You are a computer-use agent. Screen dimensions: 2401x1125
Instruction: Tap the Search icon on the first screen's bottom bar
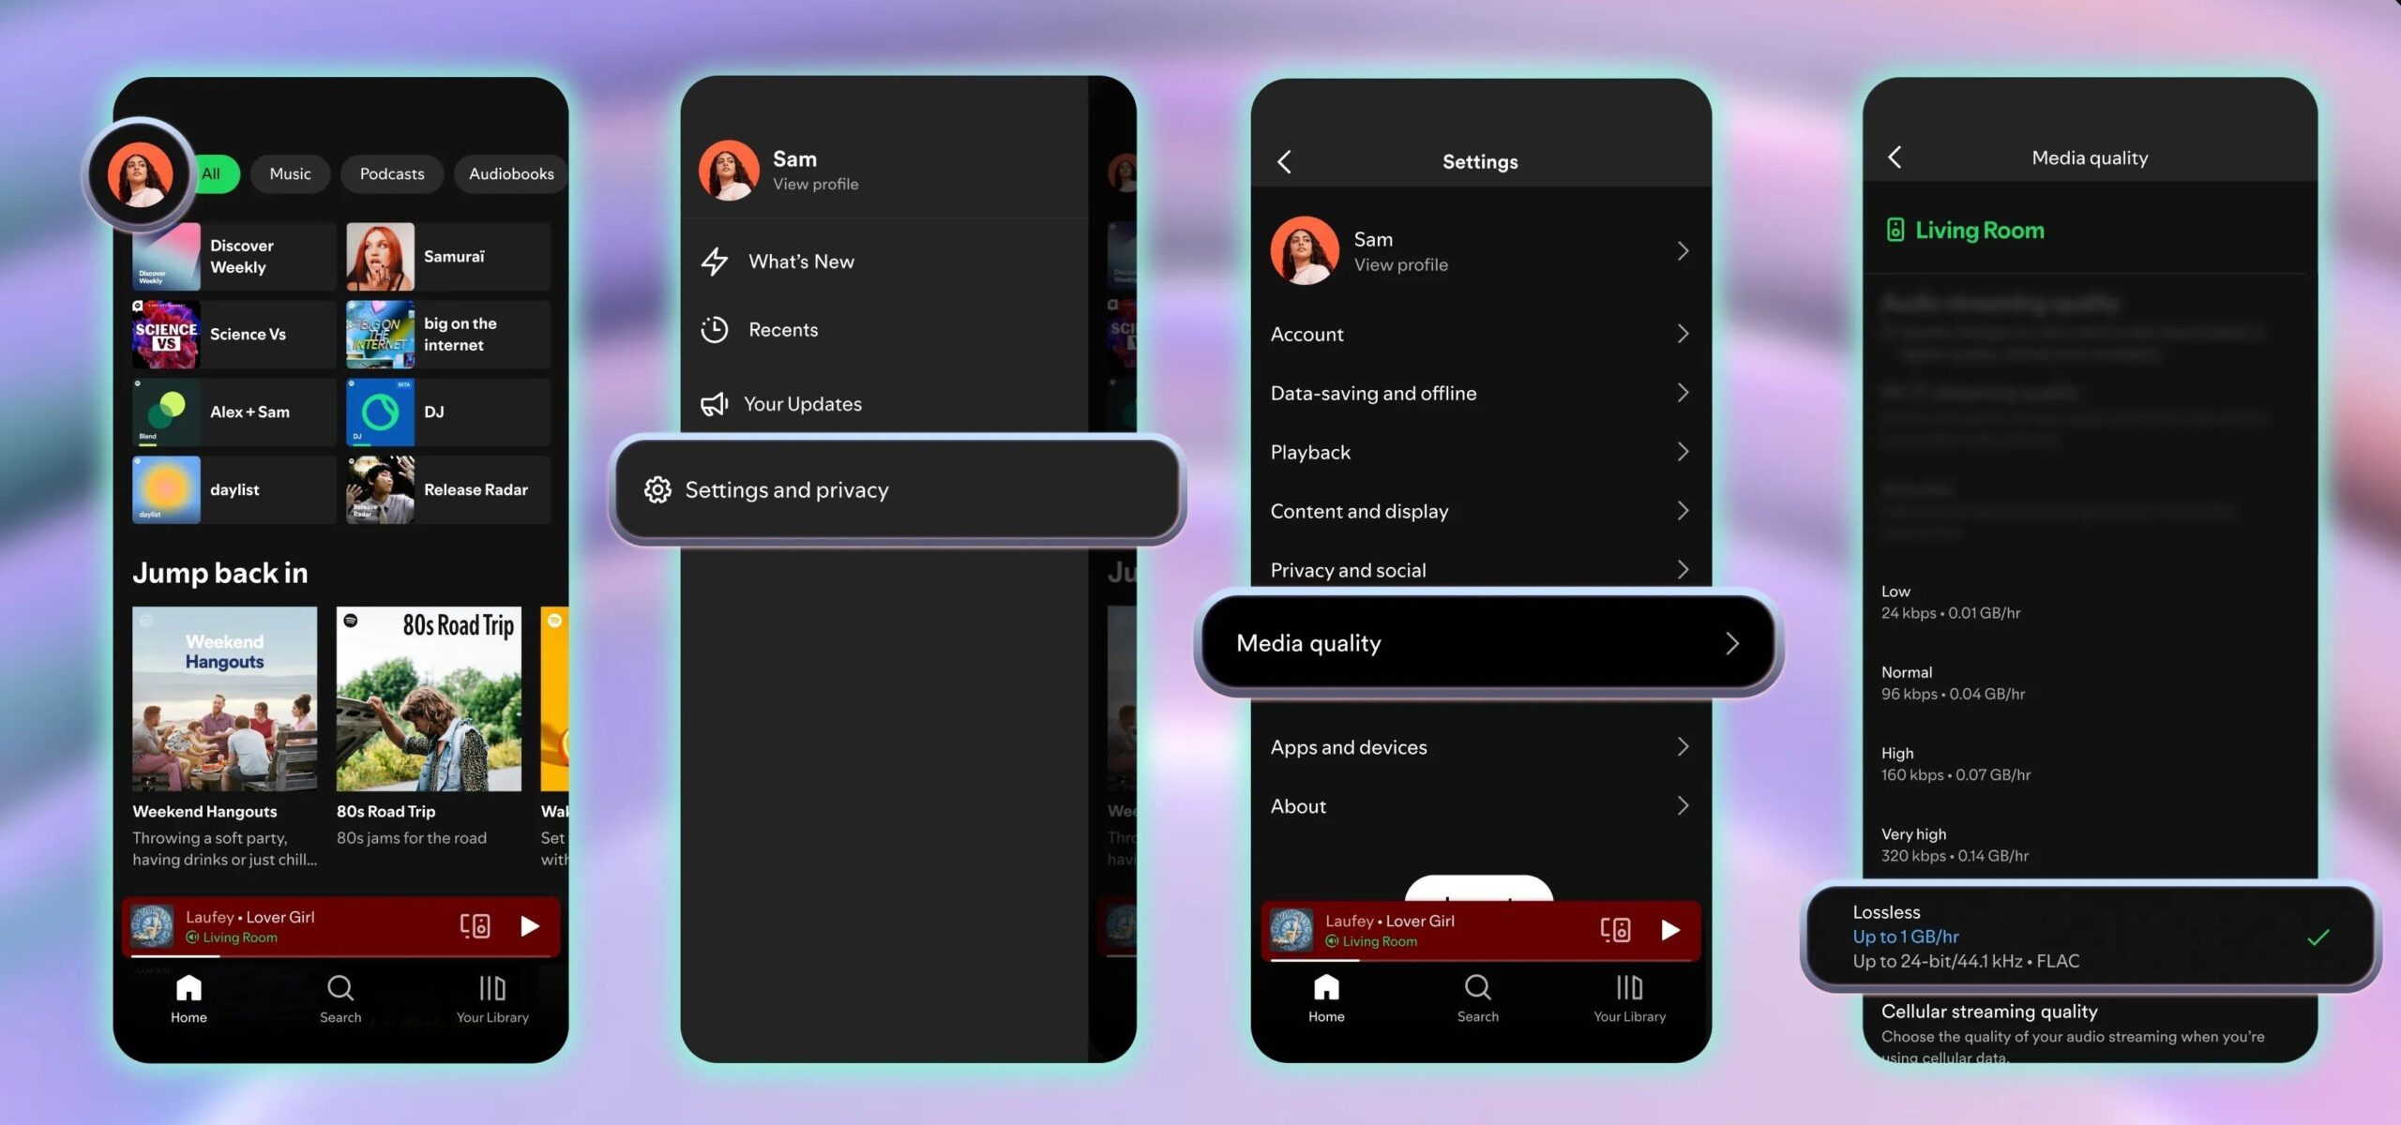[x=340, y=988]
